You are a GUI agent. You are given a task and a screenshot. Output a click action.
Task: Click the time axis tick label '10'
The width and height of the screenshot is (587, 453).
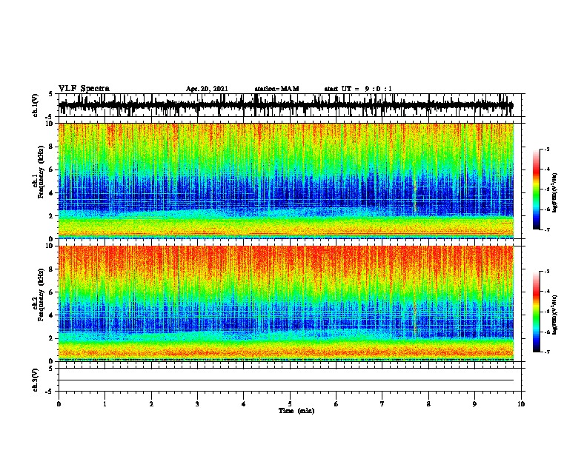pyautogui.click(x=521, y=404)
